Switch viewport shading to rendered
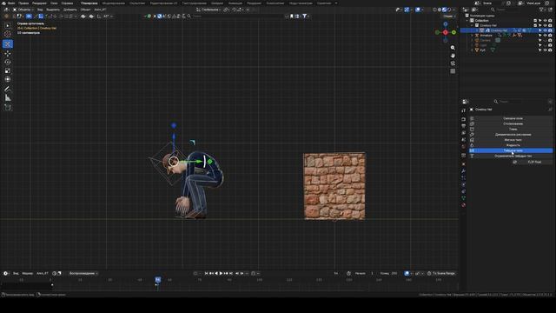Screen dimensions: 556x313 click(x=449, y=10)
